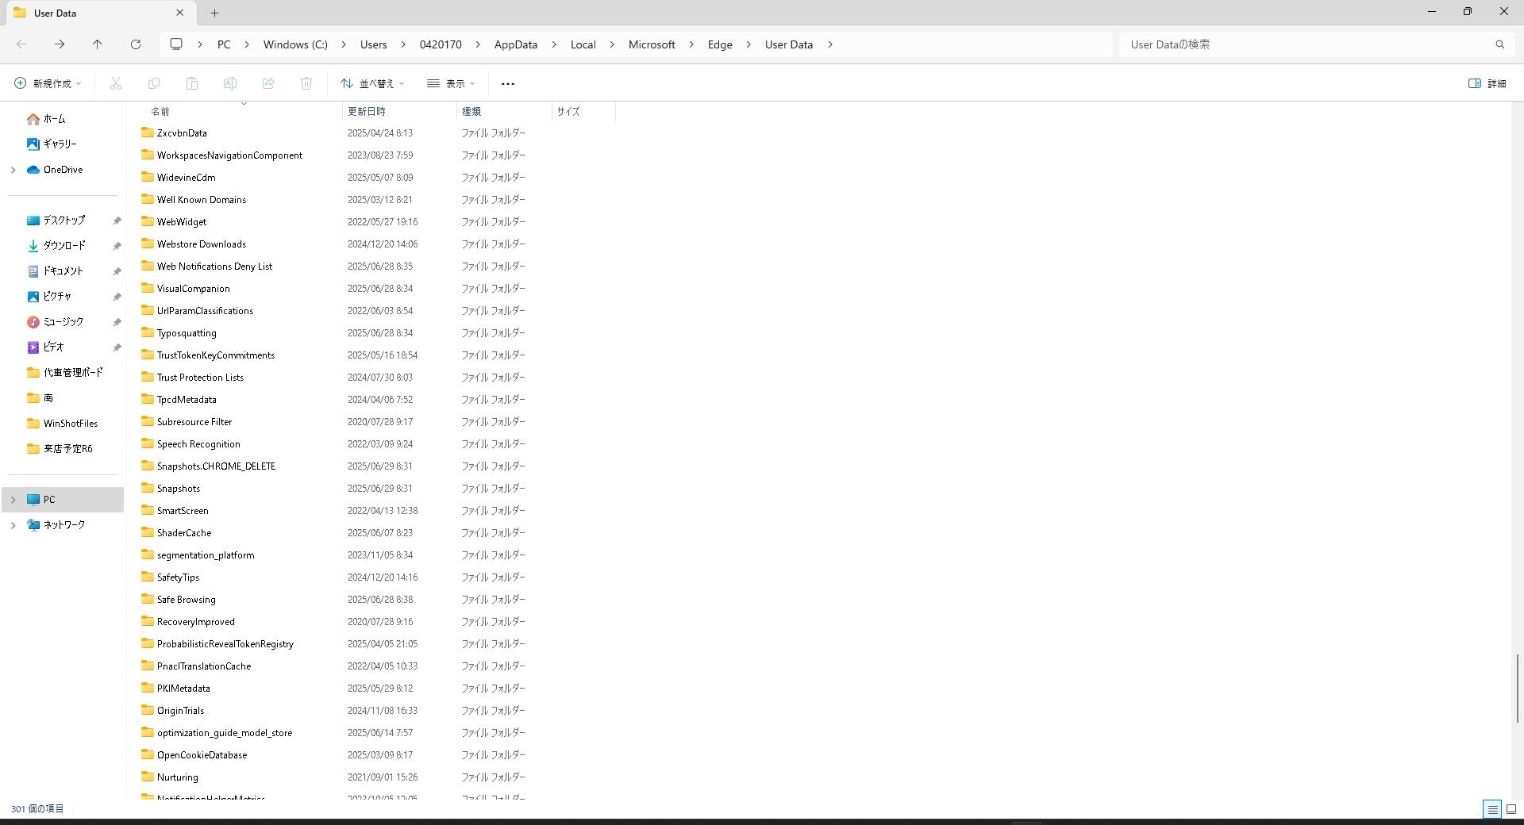Expand the ネットワーク tree node
Image resolution: width=1524 pixels, height=825 pixels.
(x=13, y=525)
